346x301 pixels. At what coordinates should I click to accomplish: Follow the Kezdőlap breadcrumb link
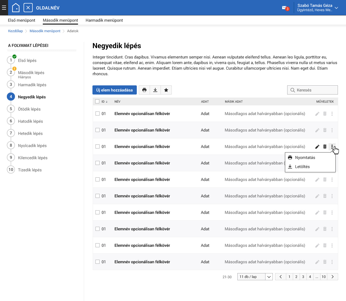(15, 31)
